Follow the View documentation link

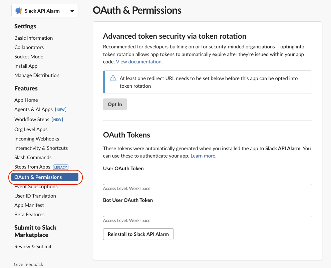click(139, 62)
